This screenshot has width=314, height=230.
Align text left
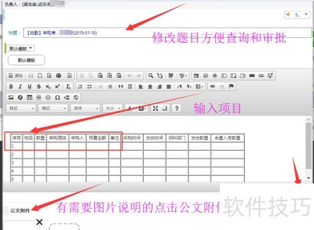click(141, 87)
